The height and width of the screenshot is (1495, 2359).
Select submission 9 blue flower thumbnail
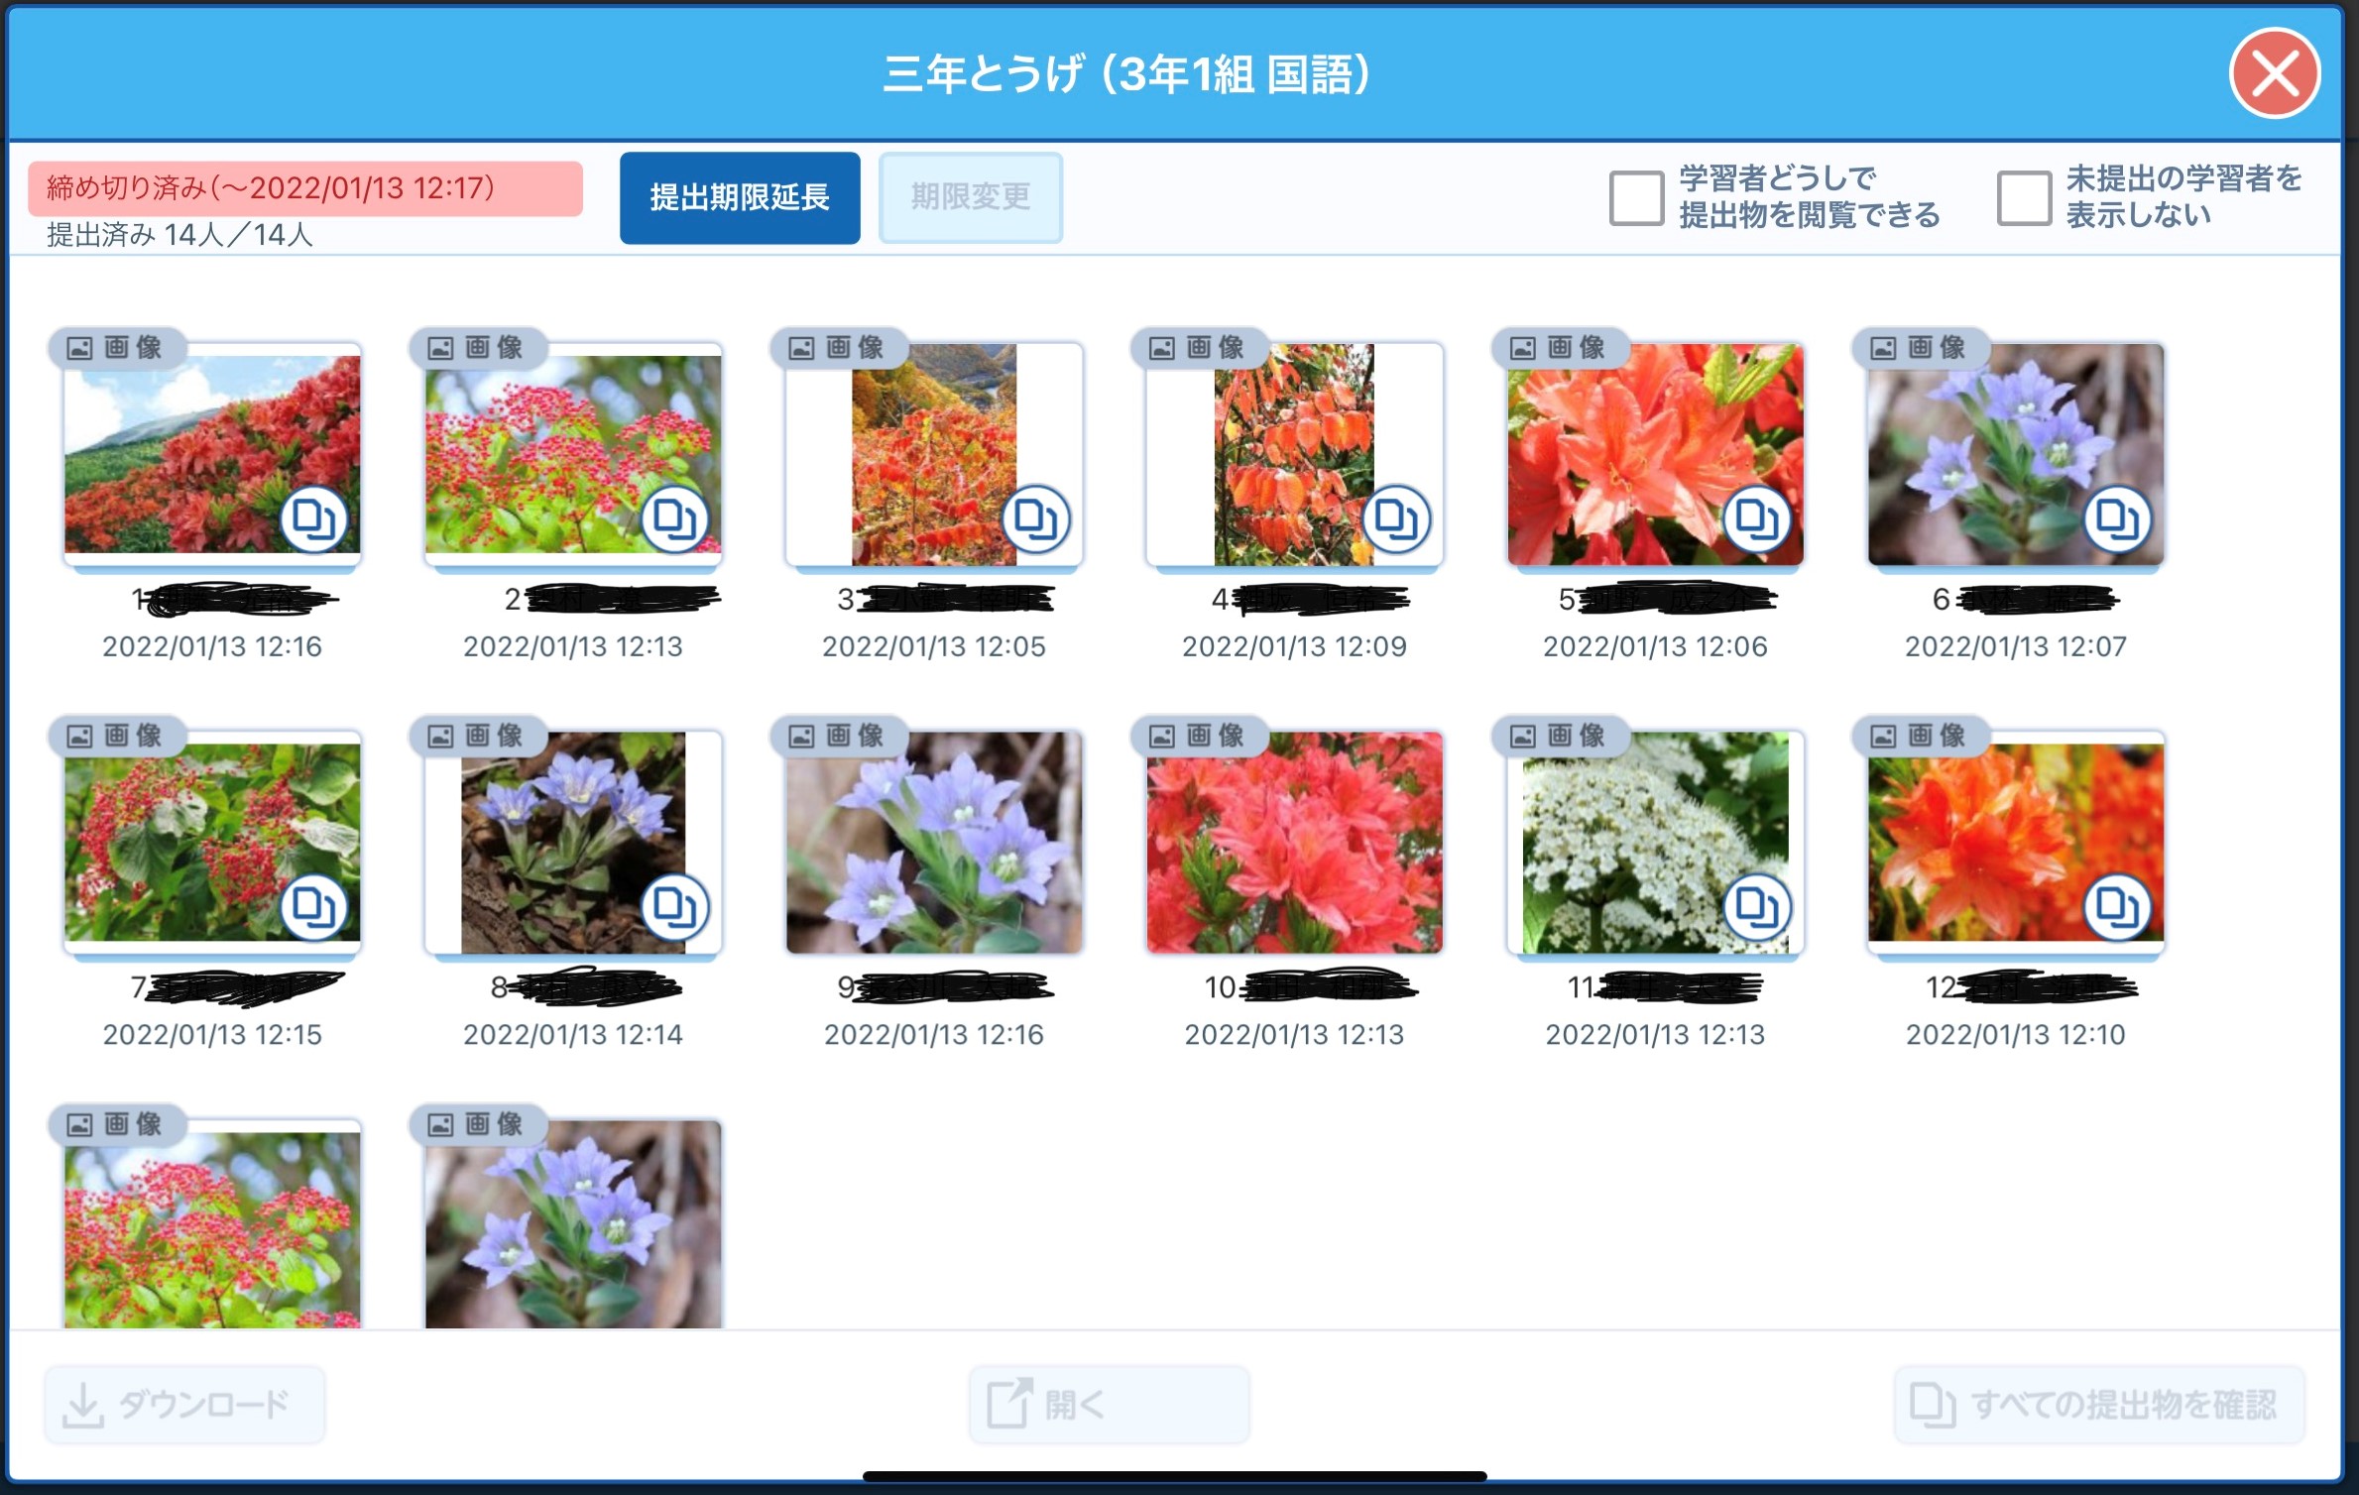click(933, 843)
